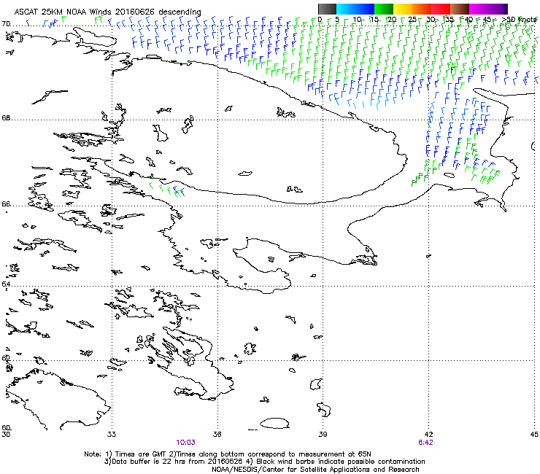Click the purple time label '10:03'
The height and width of the screenshot is (474, 540).
[x=185, y=443]
